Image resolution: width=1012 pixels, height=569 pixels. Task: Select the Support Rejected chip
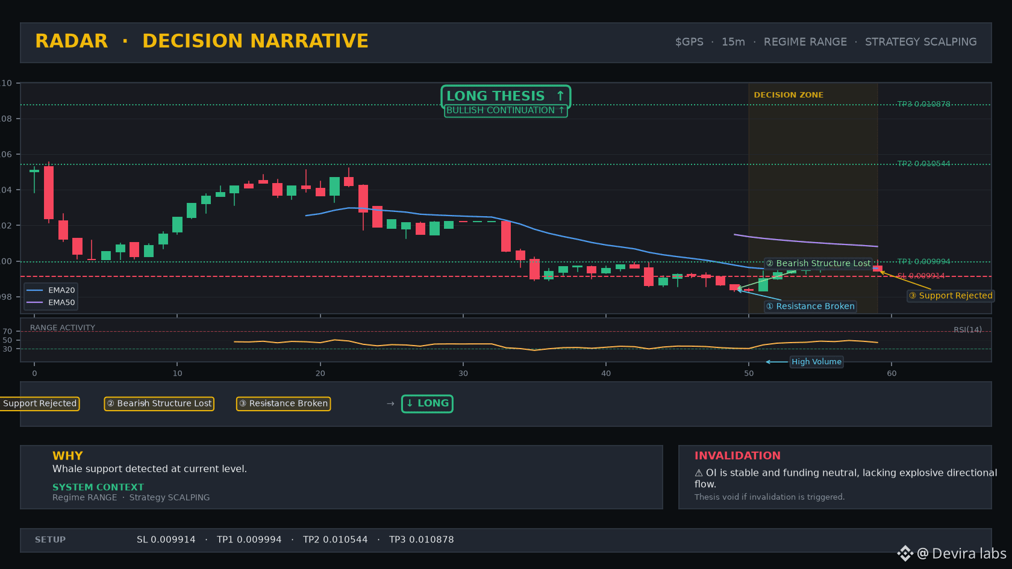pyautogui.click(x=39, y=403)
